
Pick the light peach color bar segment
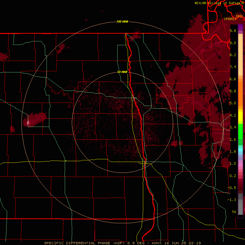pyautogui.click(x=240, y=56)
